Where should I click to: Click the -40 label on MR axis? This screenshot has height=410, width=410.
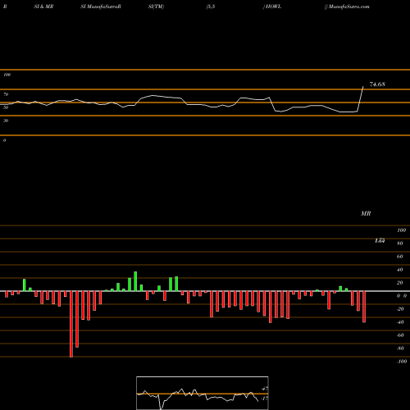[400, 322]
